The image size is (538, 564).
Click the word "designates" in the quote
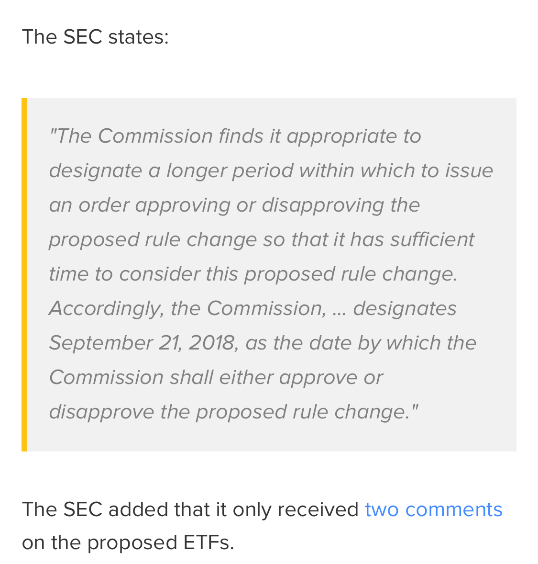coord(405,308)
